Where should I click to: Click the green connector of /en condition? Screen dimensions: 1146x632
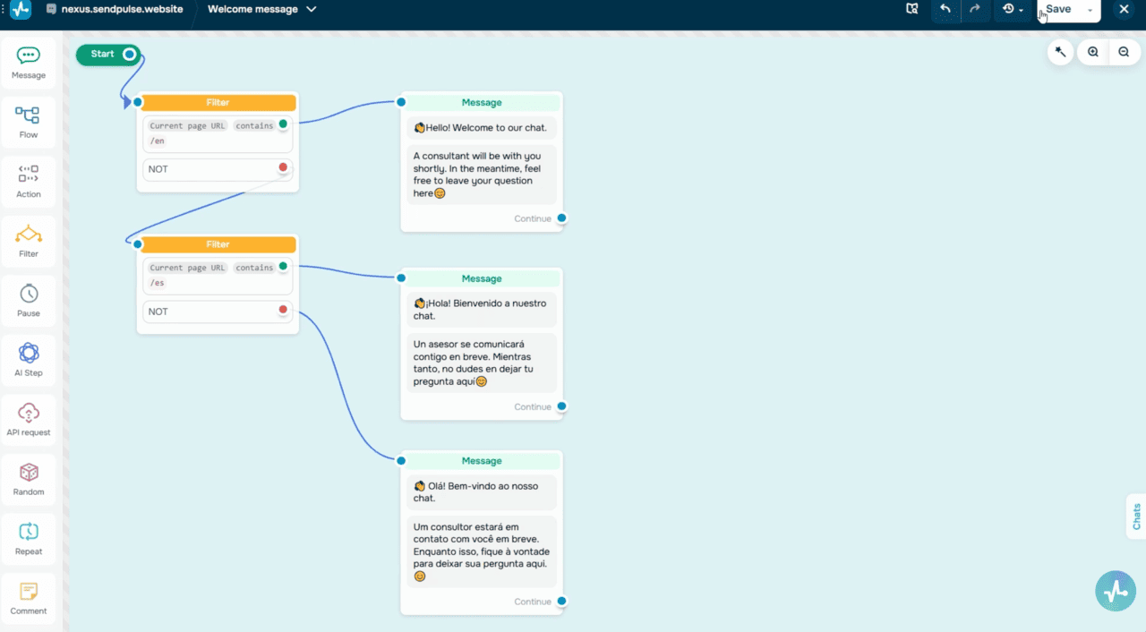click(283, 124)
